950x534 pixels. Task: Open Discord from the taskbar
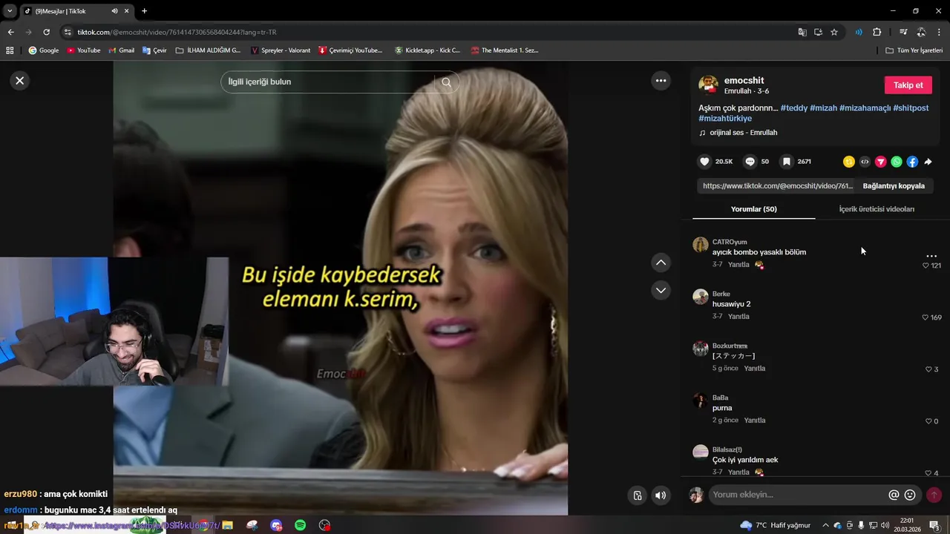click(276, 525)
